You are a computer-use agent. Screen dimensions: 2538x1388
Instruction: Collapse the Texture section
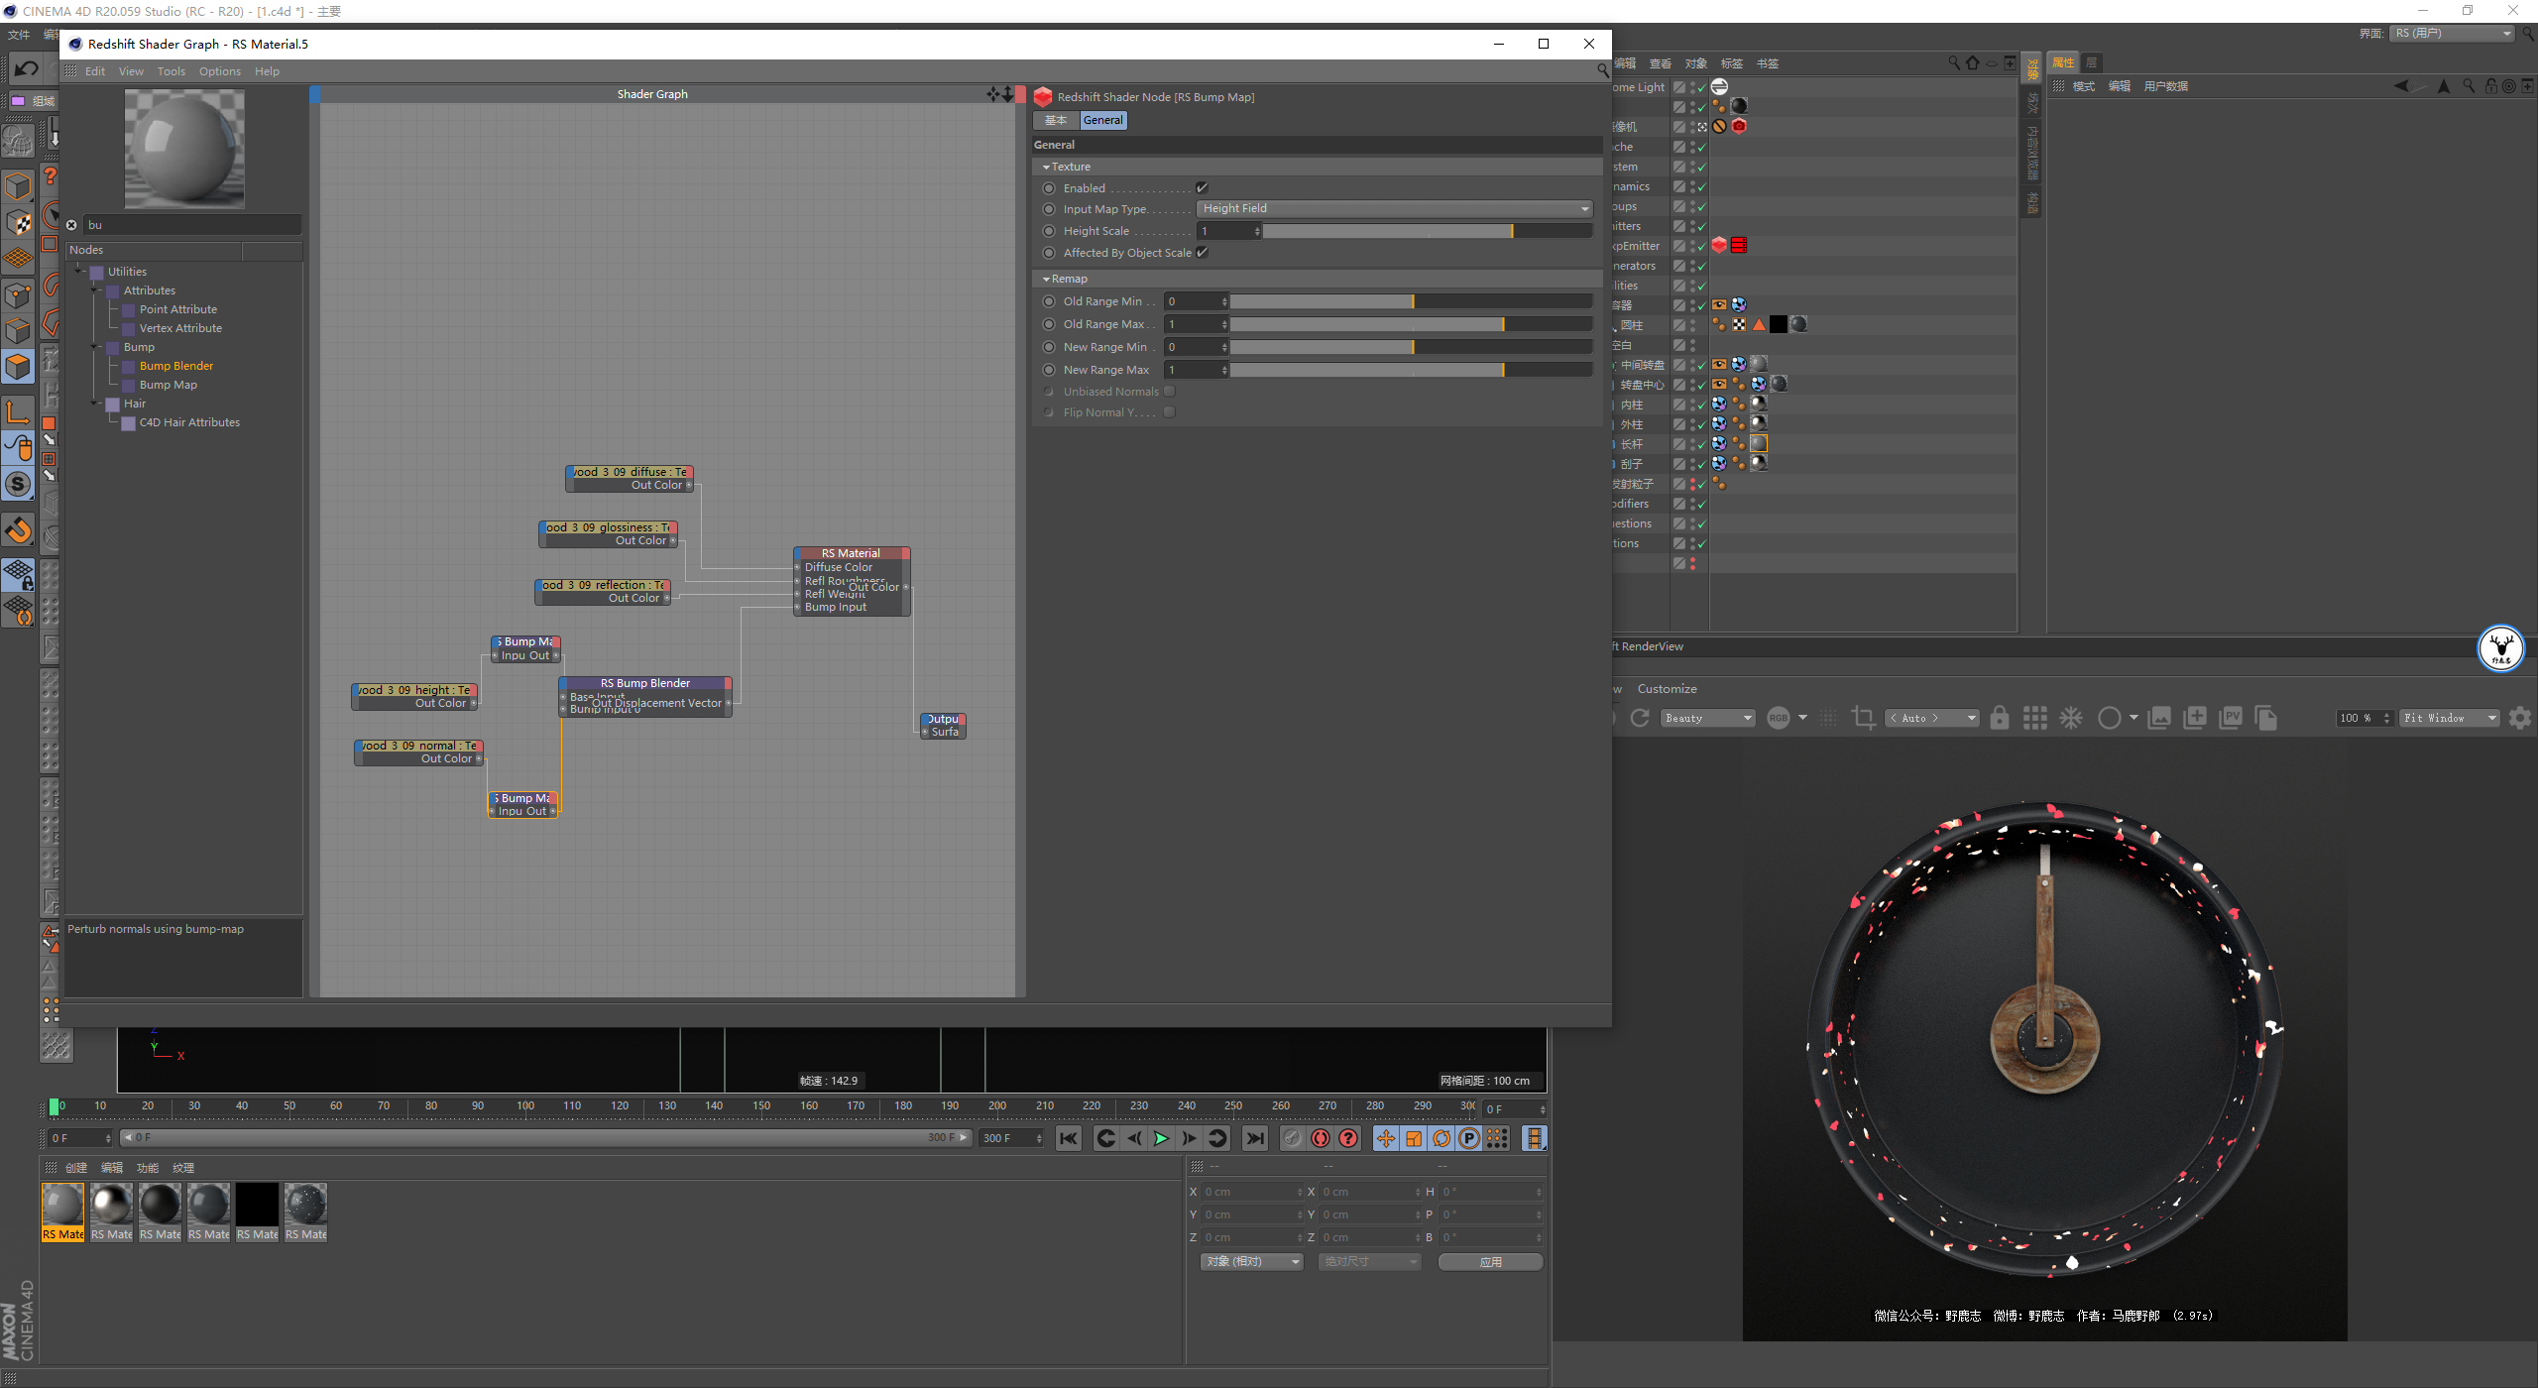(1046, 167)
